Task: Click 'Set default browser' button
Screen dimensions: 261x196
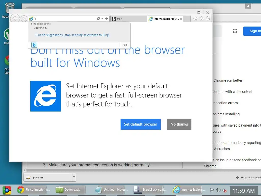Action: (141, 124)
